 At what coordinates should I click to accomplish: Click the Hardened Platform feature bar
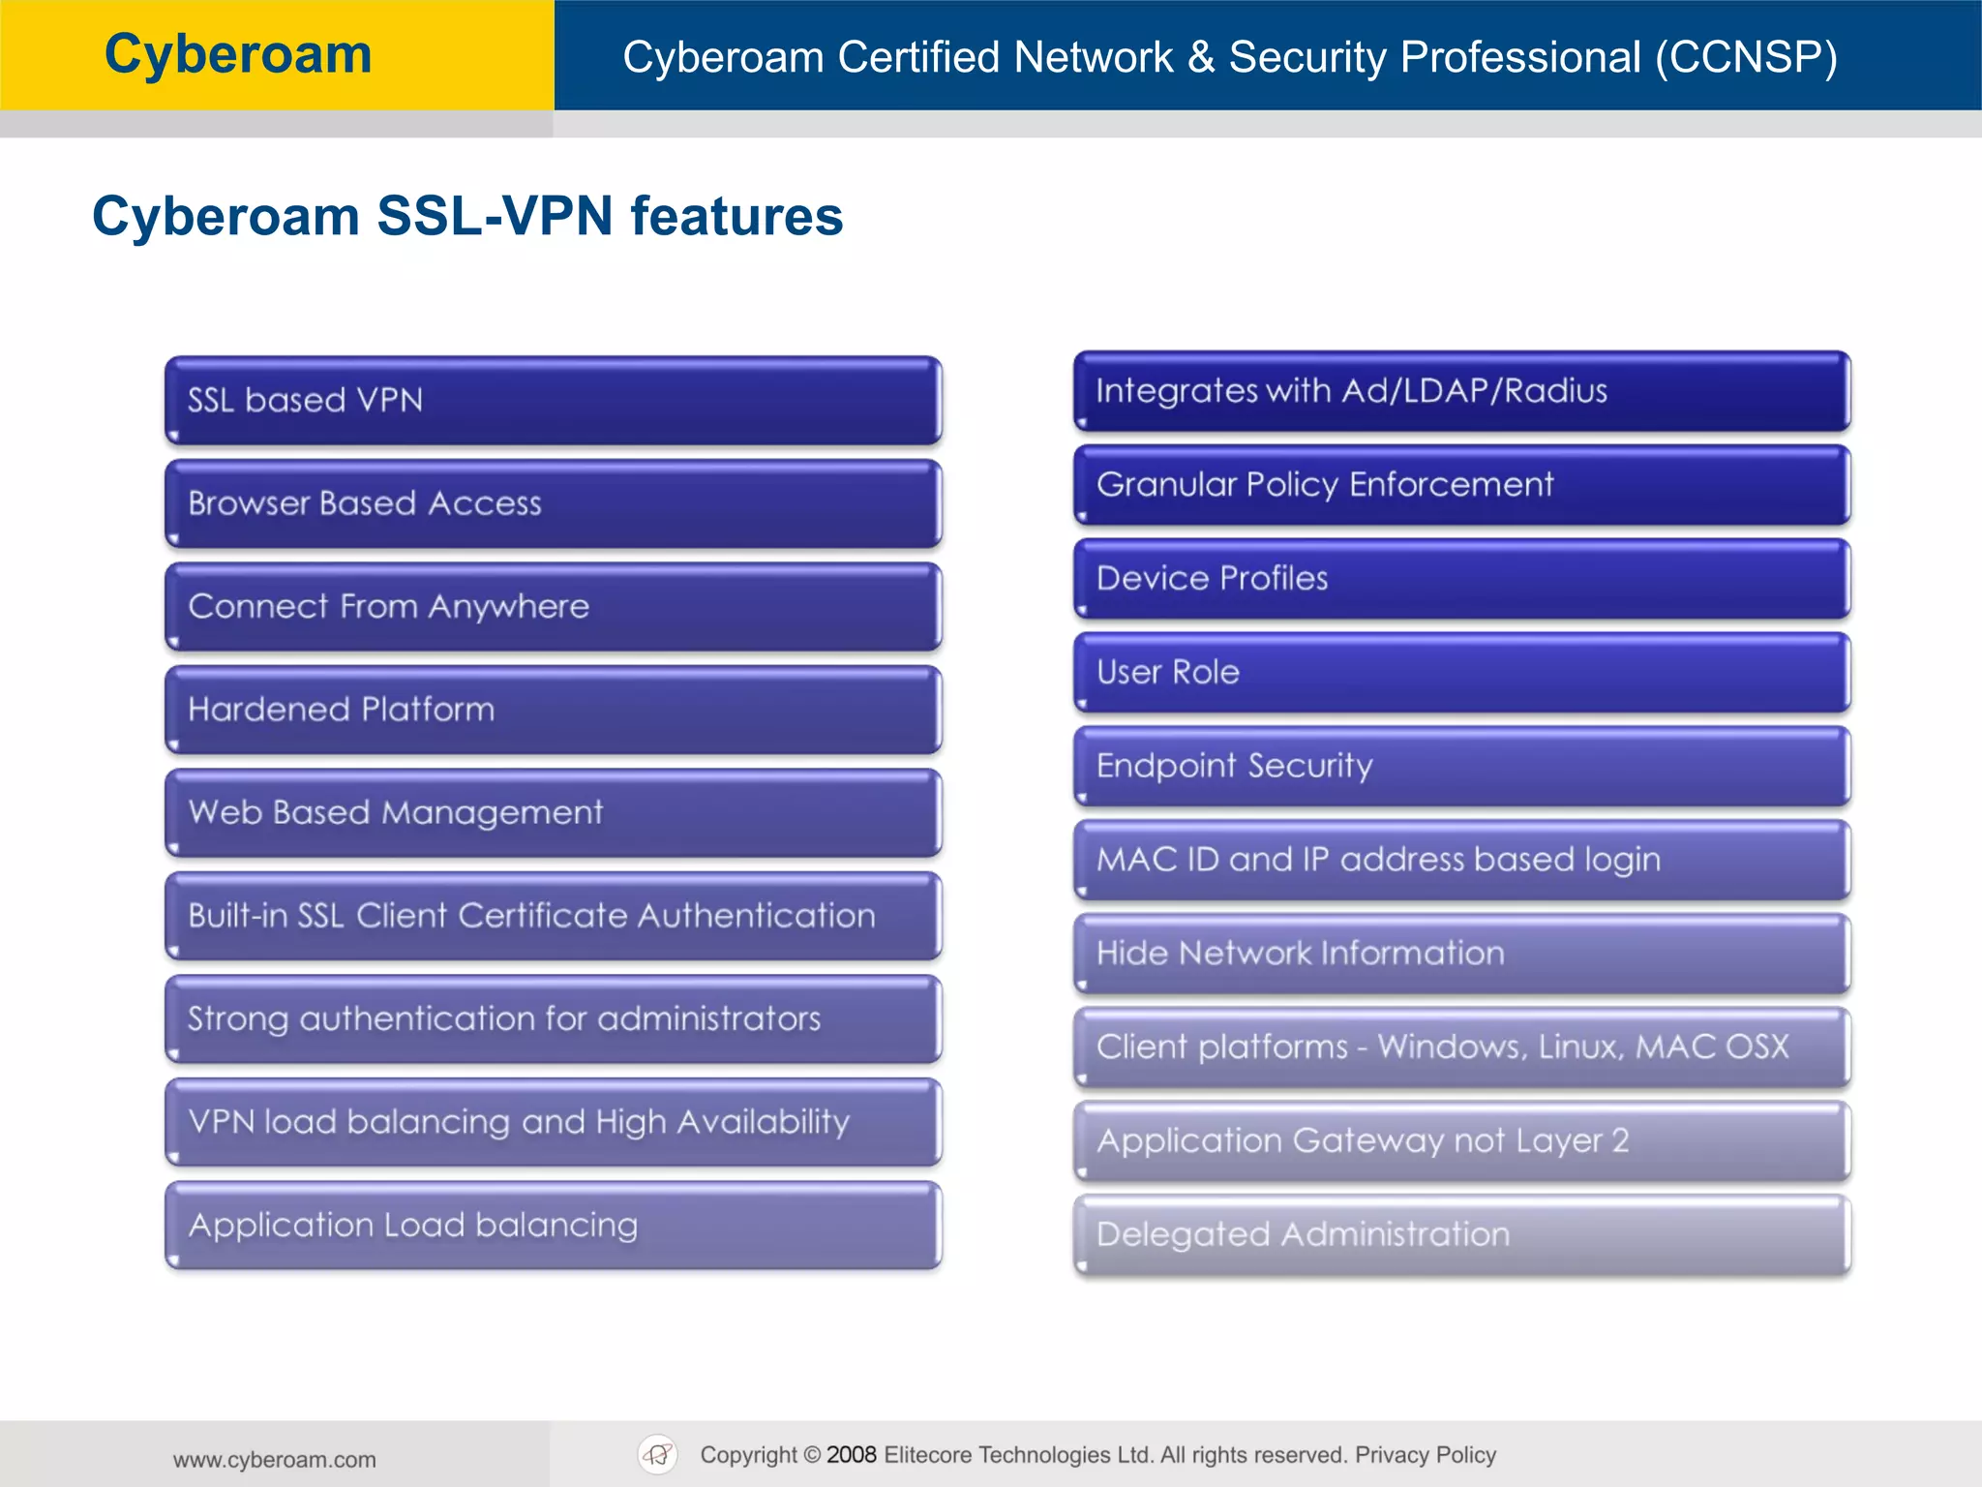(554, 710)
